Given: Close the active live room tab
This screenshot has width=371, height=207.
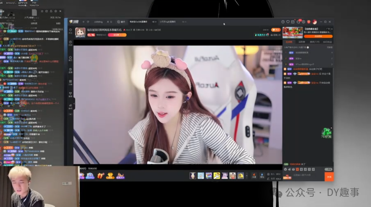Looking at the screenshot, I should [155, 22].
